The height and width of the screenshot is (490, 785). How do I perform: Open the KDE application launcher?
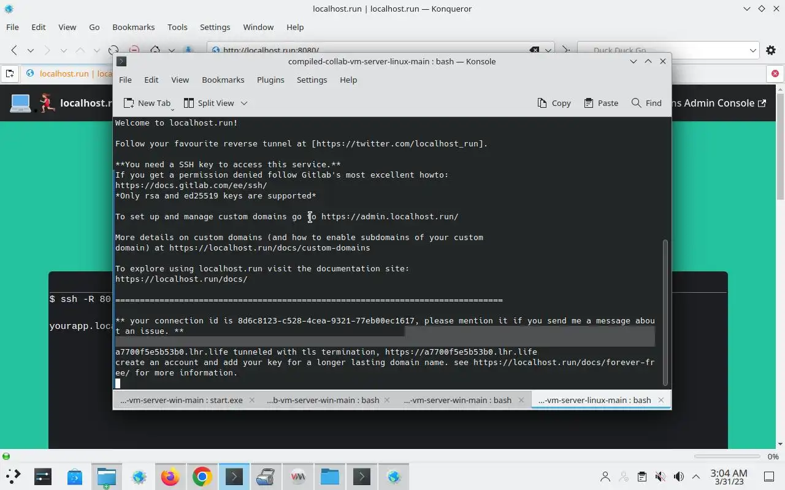pyautogui.click(x=13, y=477)
